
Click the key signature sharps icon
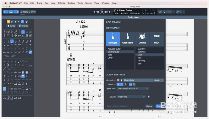pyautogui.click(x=8, y=32)
